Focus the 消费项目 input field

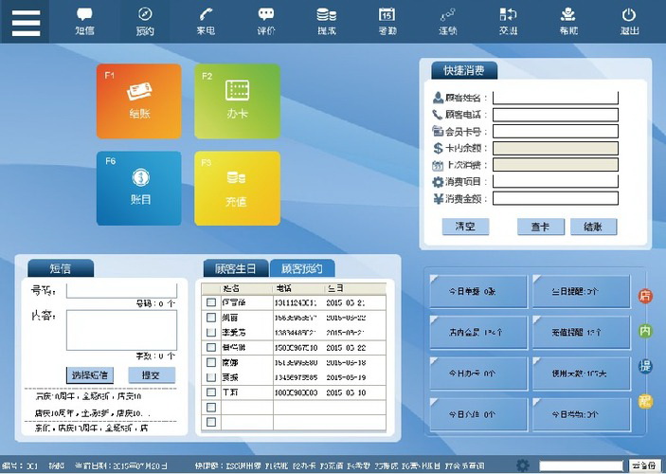coord(555,181)
